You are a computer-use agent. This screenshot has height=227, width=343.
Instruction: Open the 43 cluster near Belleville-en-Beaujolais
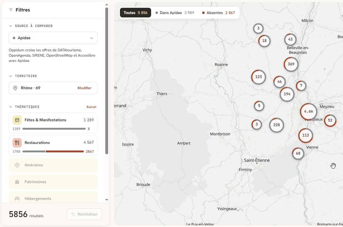pyautogui.click(x=290, y=39)
